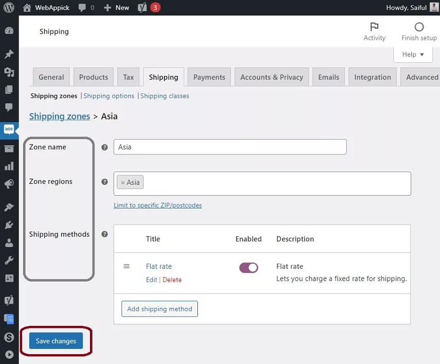Switch to the General tab
The width and height of the screenshot is (440, 364).
click(51, 77)
